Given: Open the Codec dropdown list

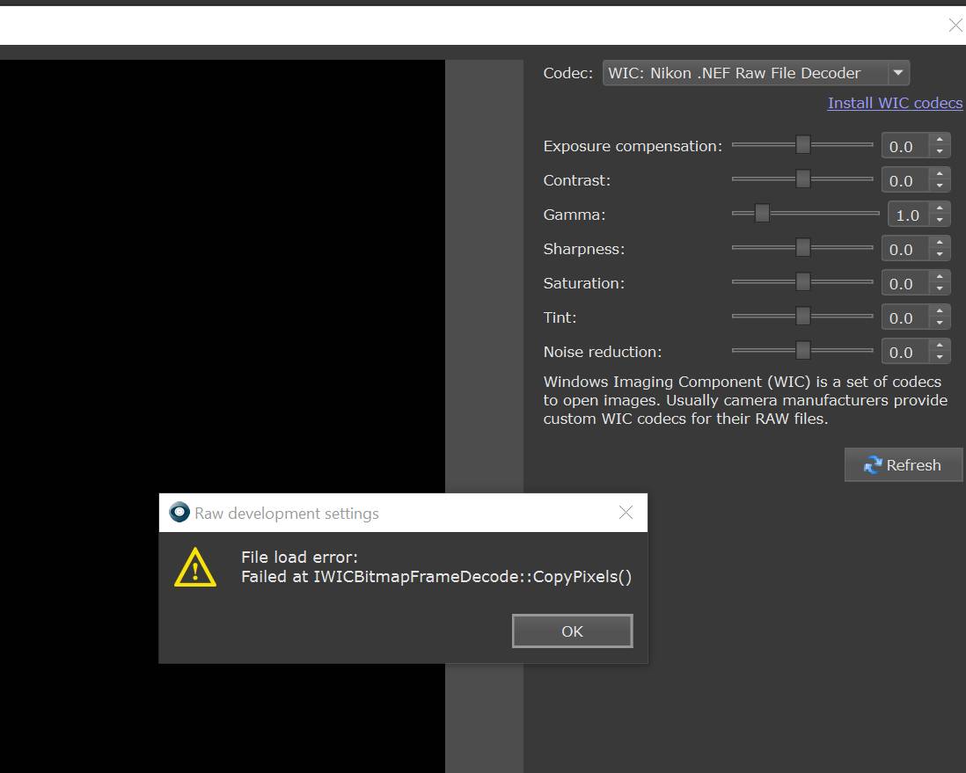Looking at the screenshot, I should tap(898, 73).
